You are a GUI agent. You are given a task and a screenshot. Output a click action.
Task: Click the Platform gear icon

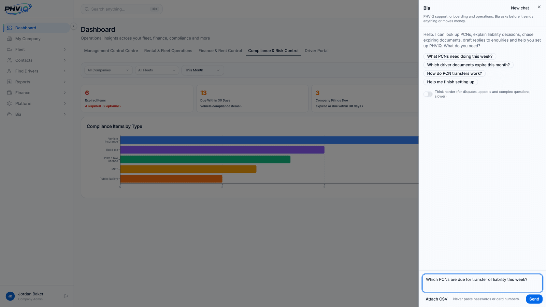click(9, 104)
